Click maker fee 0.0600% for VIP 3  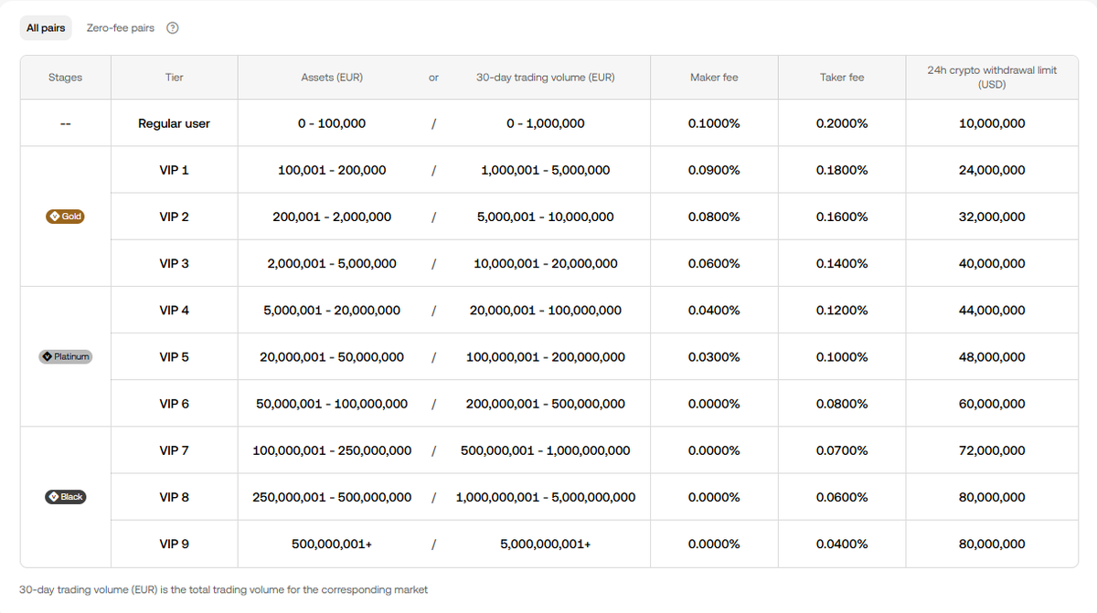(714, 263)
